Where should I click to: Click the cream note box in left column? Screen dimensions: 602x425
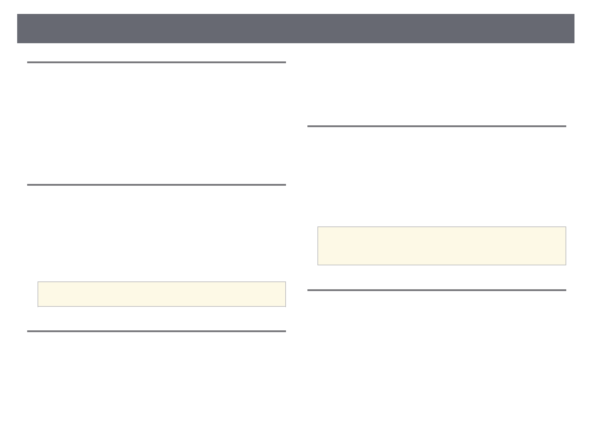click(162, 294)
